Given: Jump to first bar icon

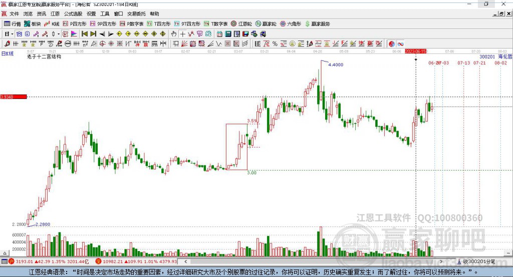Looking at the screenshot, I should [84, 34].
